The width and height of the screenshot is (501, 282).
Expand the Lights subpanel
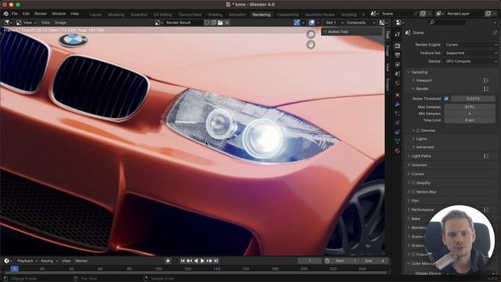click(421, 139)
